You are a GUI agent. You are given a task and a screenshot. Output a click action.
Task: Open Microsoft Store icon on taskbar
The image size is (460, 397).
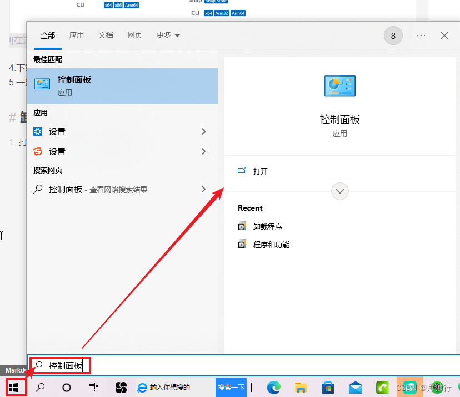(328, 388)
